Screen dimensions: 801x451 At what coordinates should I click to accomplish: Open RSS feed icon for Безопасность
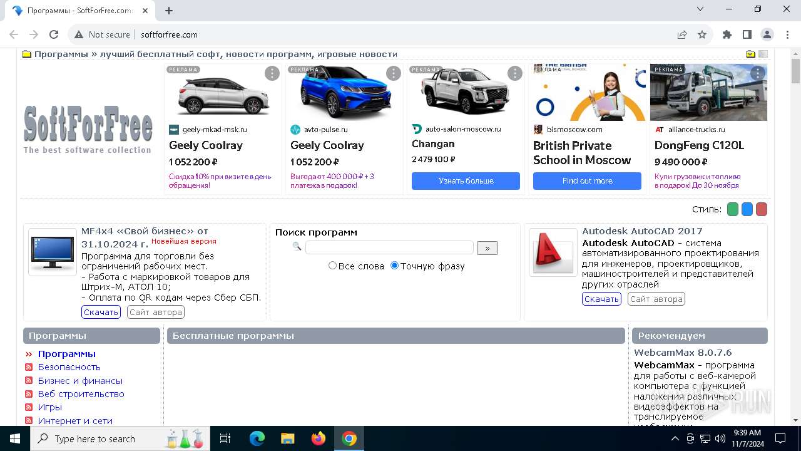pyautogui.click(x=28, y=367)
